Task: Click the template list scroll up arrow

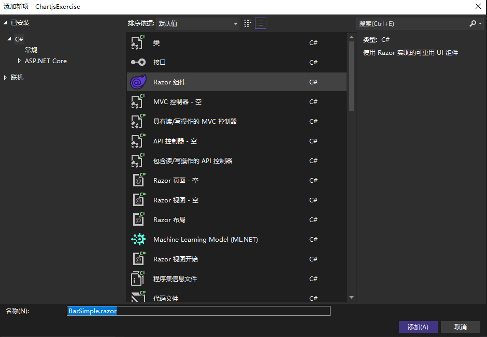Action: click(x=351, y=37)
